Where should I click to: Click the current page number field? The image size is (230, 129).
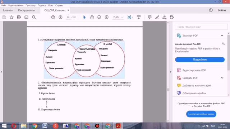tap(68, 17)
